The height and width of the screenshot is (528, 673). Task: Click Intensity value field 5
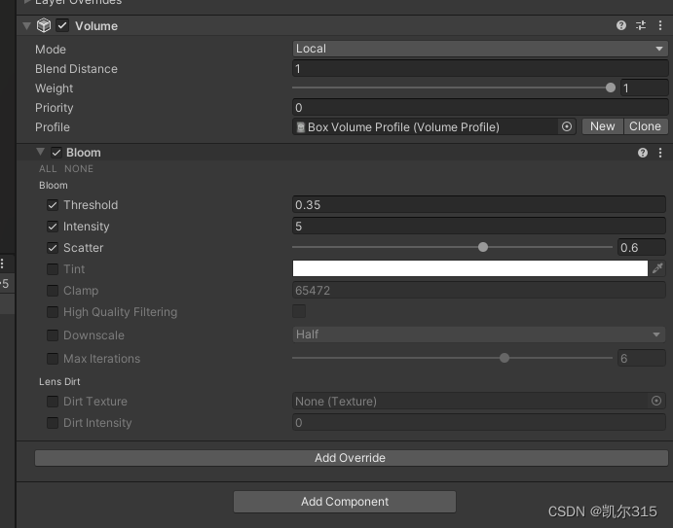coord(478,226)
